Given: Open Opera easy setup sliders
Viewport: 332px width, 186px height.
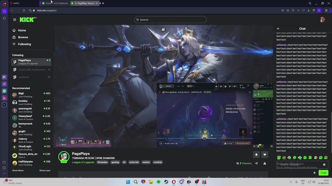Looking at the screenshot, I should pos(314,10).
